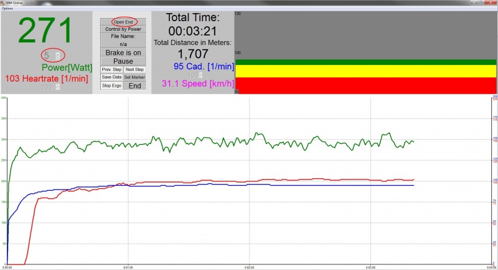The width and height of the screenshot is (498, 270).
Task: Open the Options menu
Action: tap(7, 9)
